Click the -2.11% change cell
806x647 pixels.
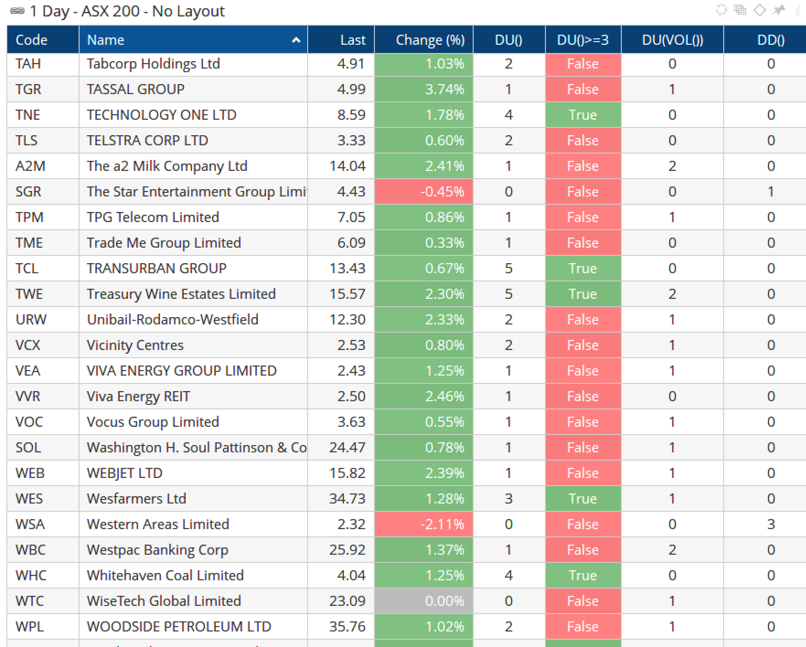(x=424, y=524)
